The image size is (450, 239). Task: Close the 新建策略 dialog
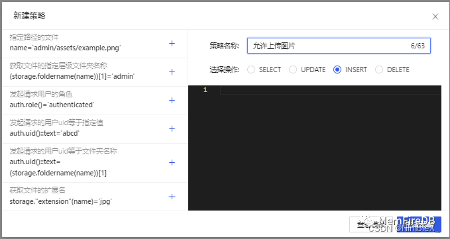(x=435, y=17)
